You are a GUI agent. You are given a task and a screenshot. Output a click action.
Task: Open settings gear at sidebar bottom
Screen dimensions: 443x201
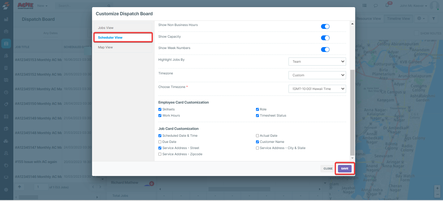pos(6,190)
